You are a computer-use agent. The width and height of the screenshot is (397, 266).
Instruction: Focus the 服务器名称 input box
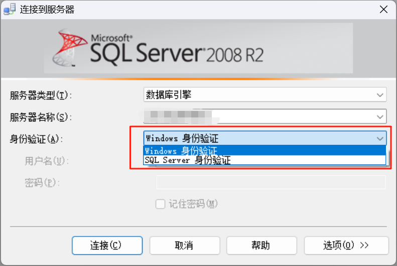tap(265, 116)
